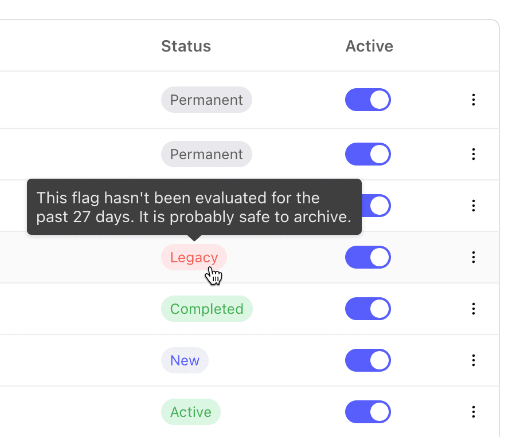The image size is (520, 437).
Task: Toggle the switch partly hidden by tooltip
Action: click(x=377, y=206)
